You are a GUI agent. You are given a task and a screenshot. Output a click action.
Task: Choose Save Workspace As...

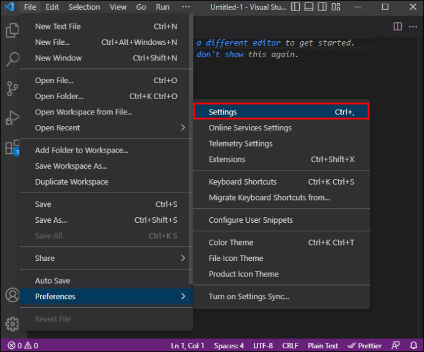(106, 166)
